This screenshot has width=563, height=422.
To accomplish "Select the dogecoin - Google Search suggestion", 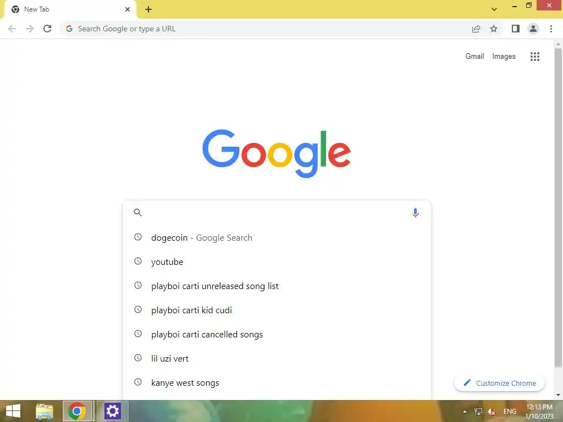I will [x=277, y=237].
